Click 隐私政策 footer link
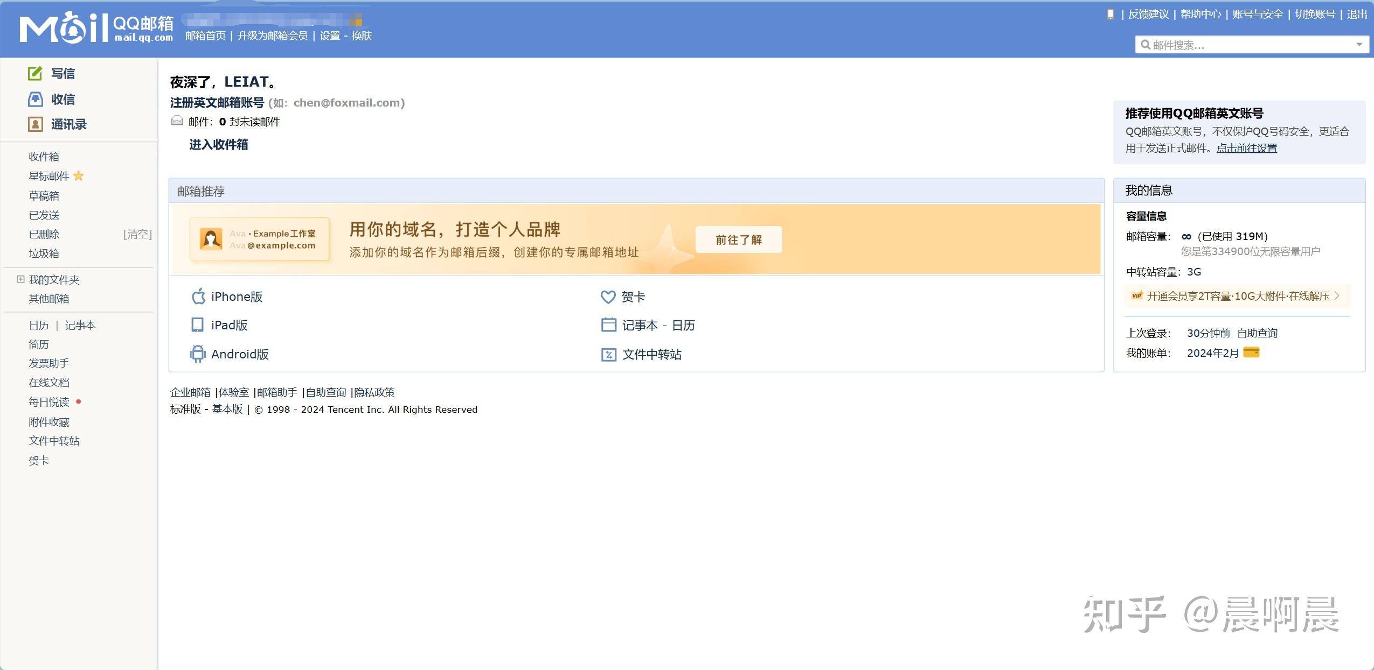1374x670 pixels. [374, 392]
